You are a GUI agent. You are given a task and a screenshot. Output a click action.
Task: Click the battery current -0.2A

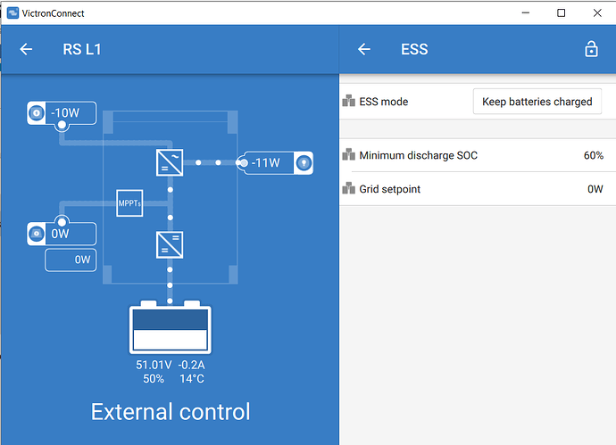pyautogui.click(x=191, y=365)
